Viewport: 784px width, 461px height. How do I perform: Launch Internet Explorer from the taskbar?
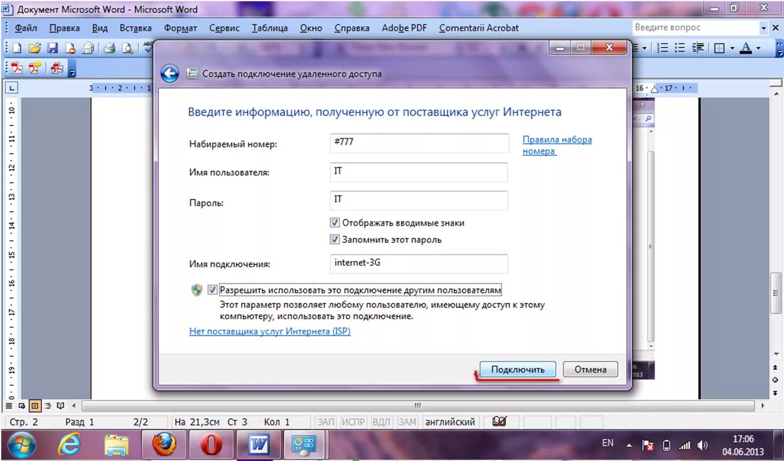(69, 445)
